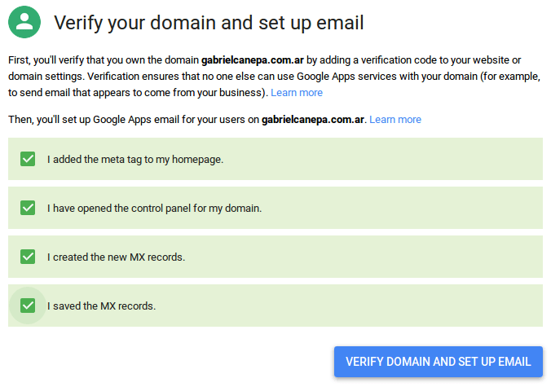Click the "I created the new MX records" label
Image resolution: width=551 pixels, height=387 pixels.
click(x=116, y=257)
